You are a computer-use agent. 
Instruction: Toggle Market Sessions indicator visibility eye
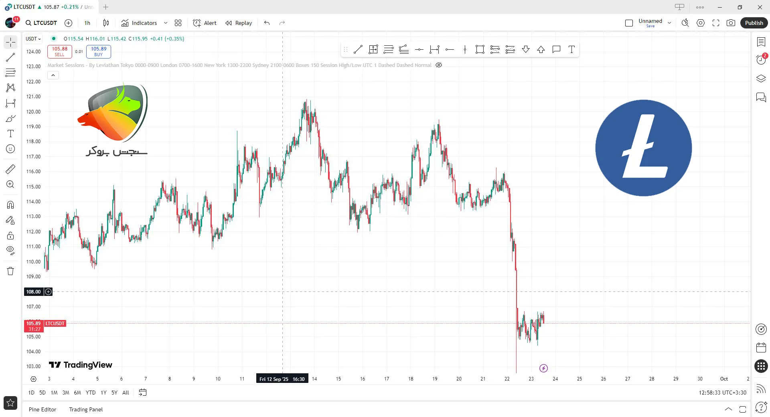tap(439, 65)
